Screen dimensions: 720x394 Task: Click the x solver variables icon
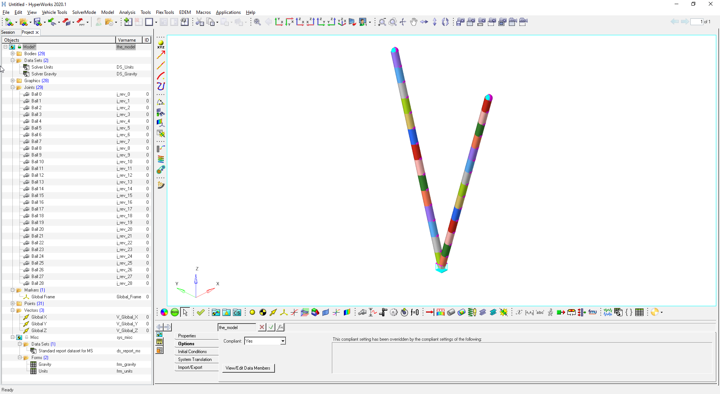pyautogui.click(x=519, y=312)
